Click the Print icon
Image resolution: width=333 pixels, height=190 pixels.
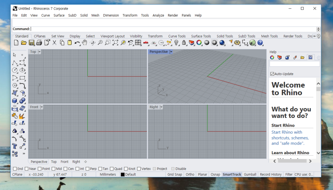coord(39,43)
